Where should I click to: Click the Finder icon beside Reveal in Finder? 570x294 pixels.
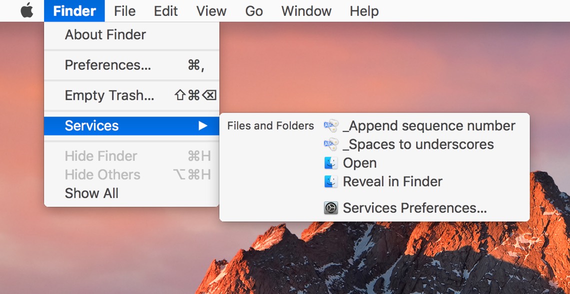pos(331,181)
